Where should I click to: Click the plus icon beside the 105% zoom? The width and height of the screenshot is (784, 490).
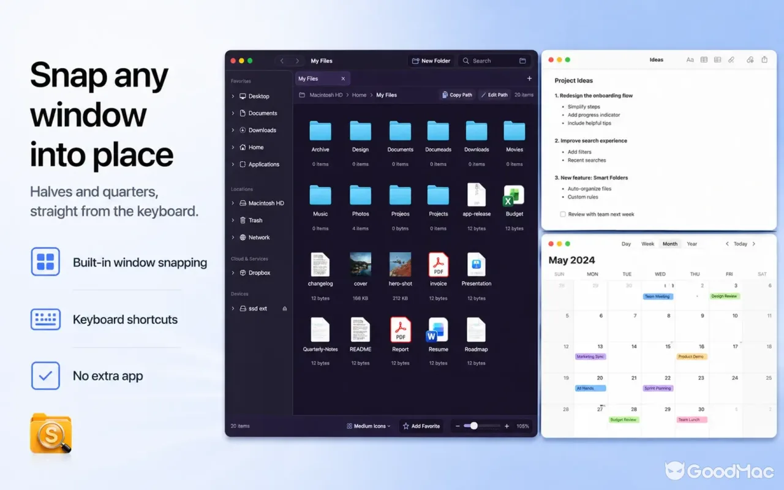507,426
